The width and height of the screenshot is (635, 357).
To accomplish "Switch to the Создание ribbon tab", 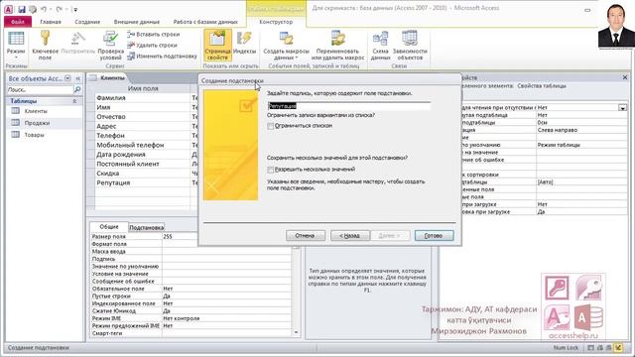I will click(x=87, y=22).
